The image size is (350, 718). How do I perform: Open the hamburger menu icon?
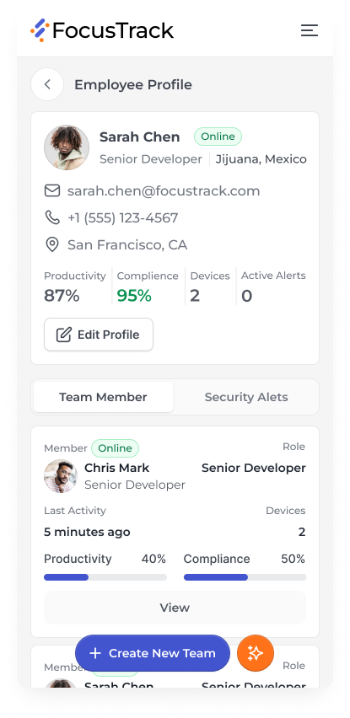(x=310, y=30)
